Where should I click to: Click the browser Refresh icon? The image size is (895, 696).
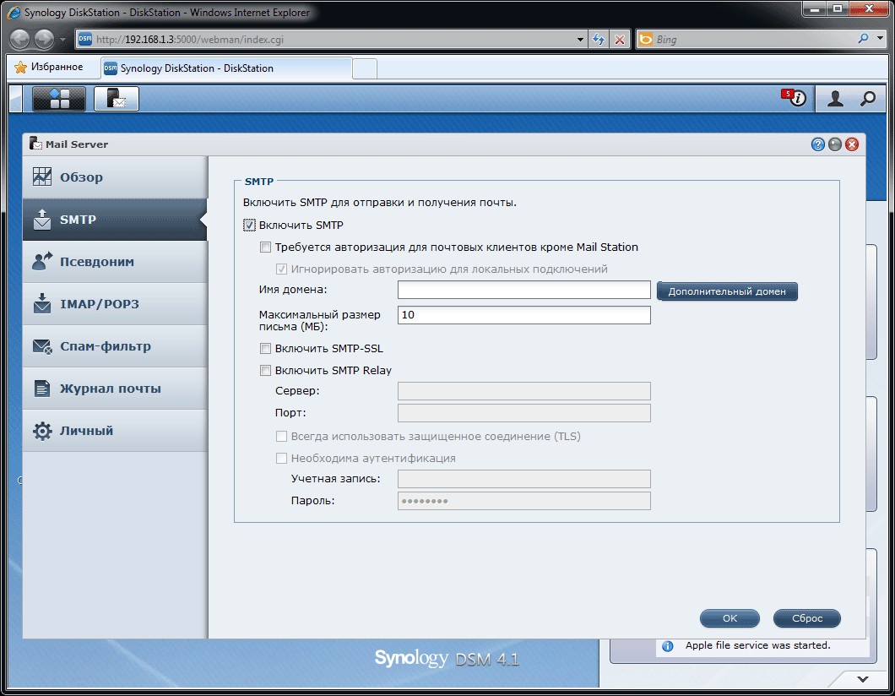598,40
